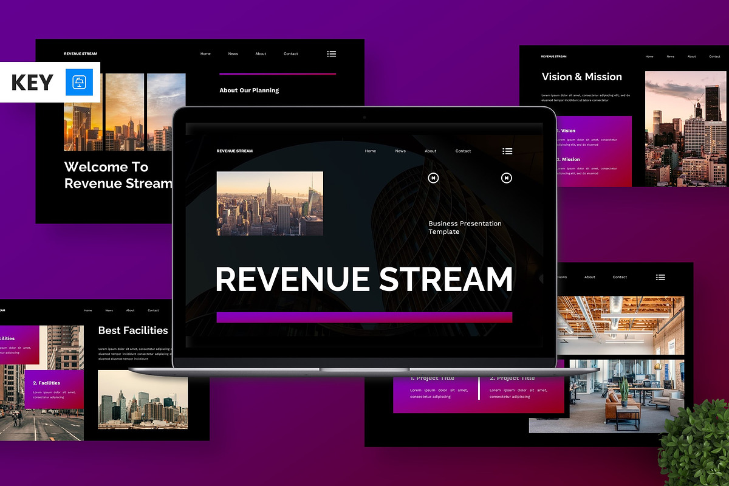The image size is (729, 486).
Task: Select the Business Presentation Template subtitle
Action: pos(465,228)
